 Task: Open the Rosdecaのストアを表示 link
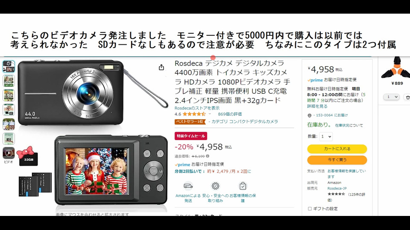[x=197, y=108]
